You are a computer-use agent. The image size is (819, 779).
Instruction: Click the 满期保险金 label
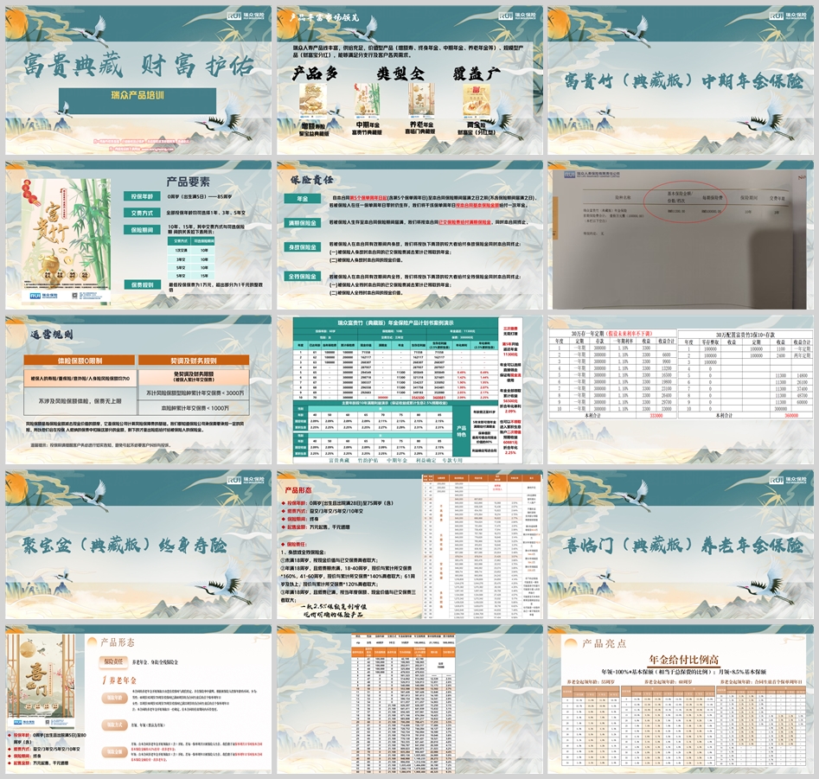[x=303, y=223]
